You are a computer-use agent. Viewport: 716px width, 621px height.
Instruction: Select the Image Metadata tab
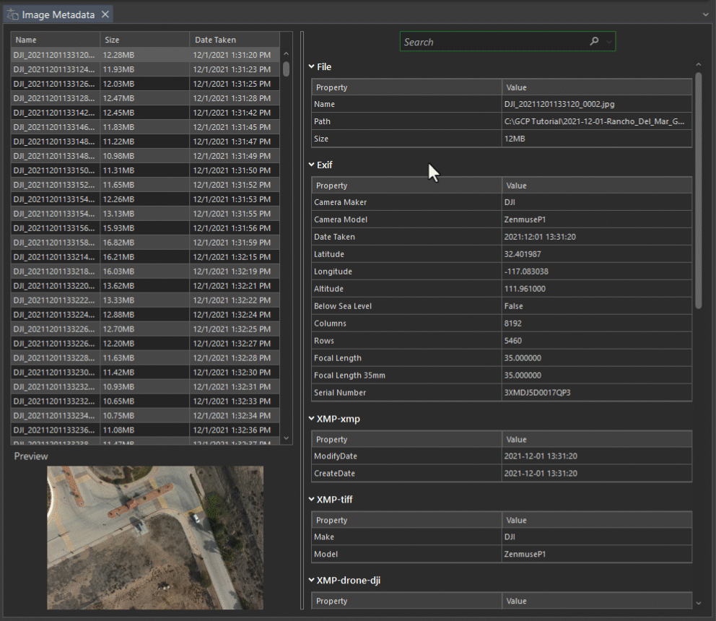tap(58, 14)
